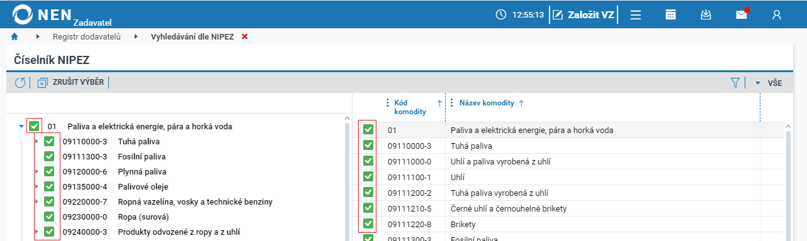Go to the home breadcrumb icon
The height and width of the screenshot is (241, 807).
14,36
